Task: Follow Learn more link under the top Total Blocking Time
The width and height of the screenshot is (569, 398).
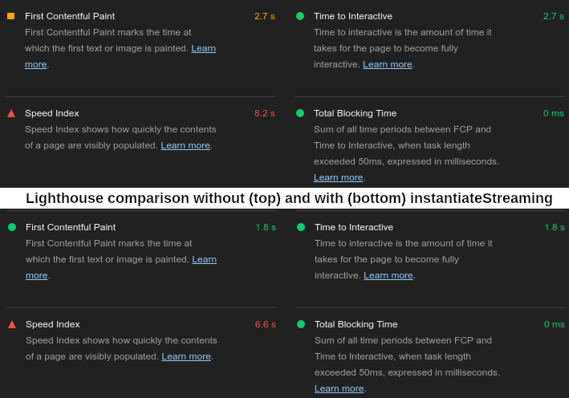Action: coord(338,177)
